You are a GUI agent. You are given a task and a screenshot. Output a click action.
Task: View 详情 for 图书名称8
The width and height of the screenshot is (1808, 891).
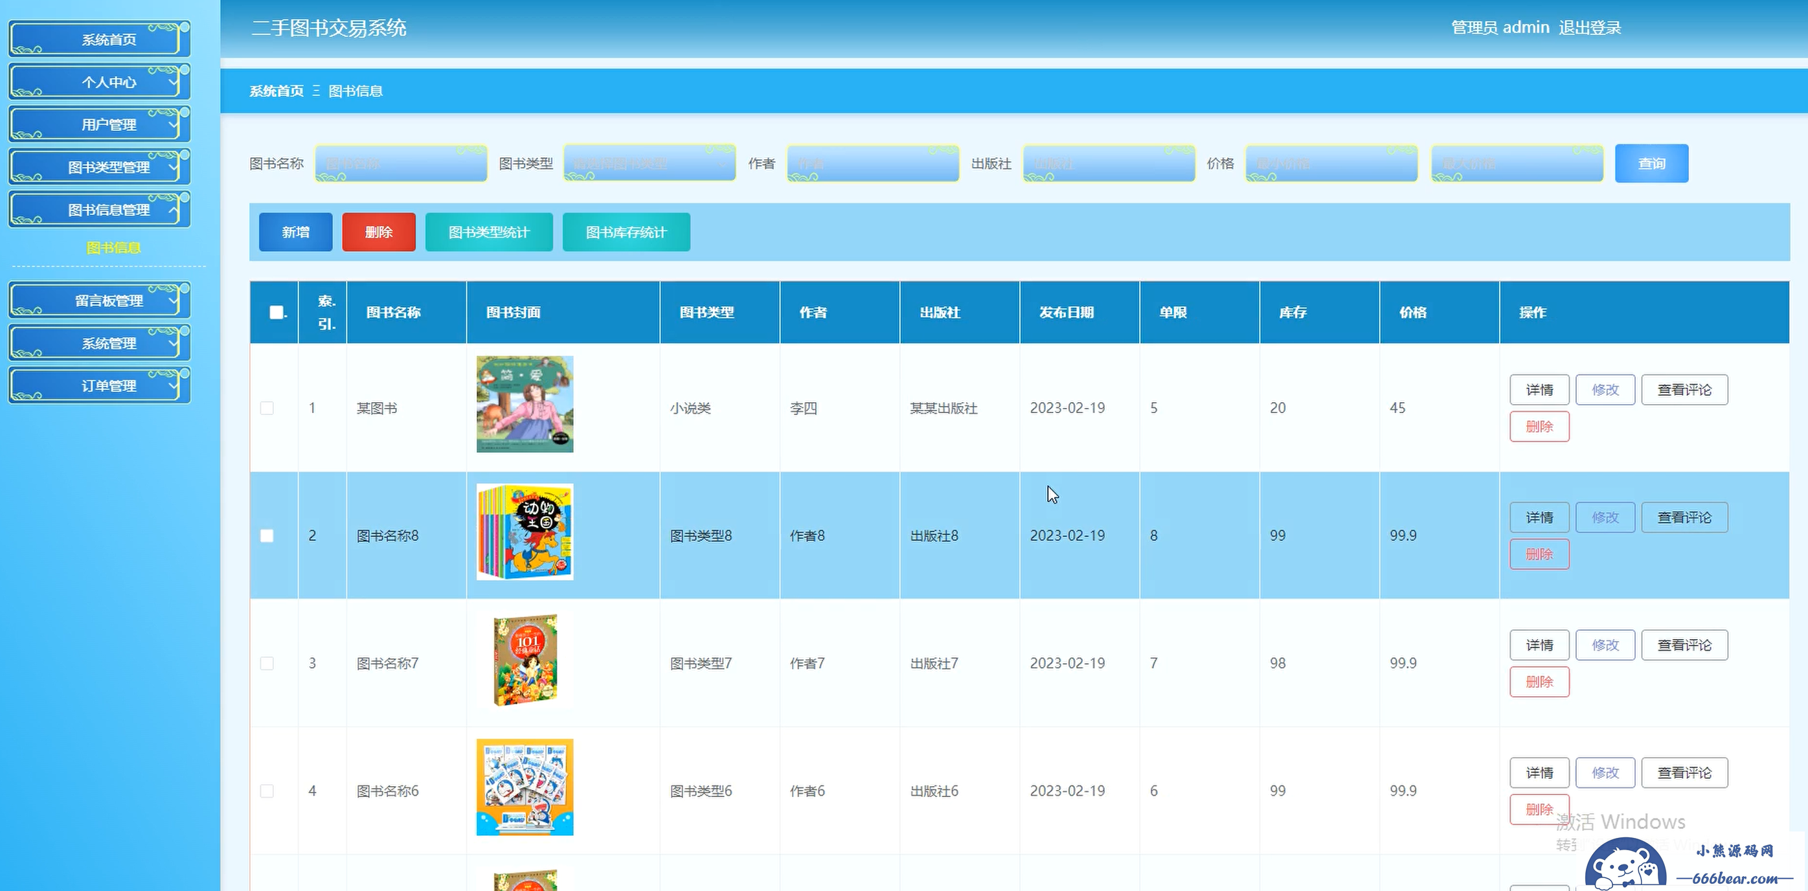pos(1539,517)
